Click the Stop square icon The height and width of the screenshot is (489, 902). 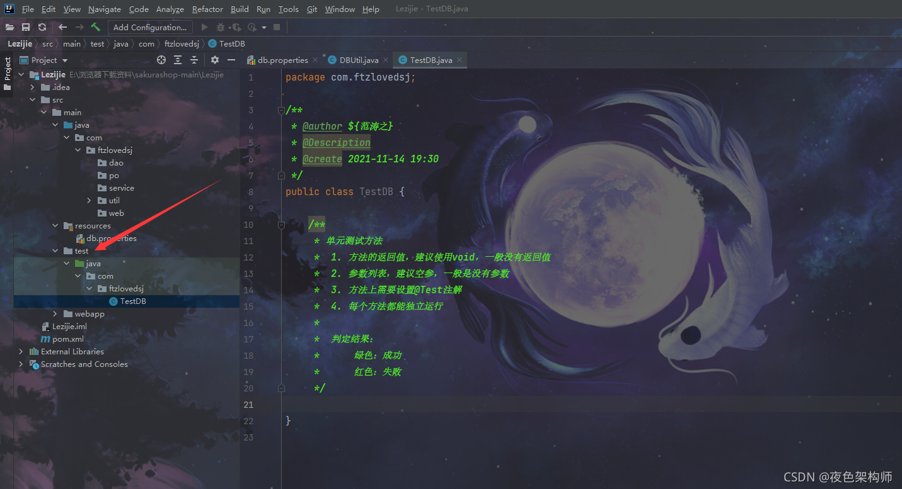277,27
